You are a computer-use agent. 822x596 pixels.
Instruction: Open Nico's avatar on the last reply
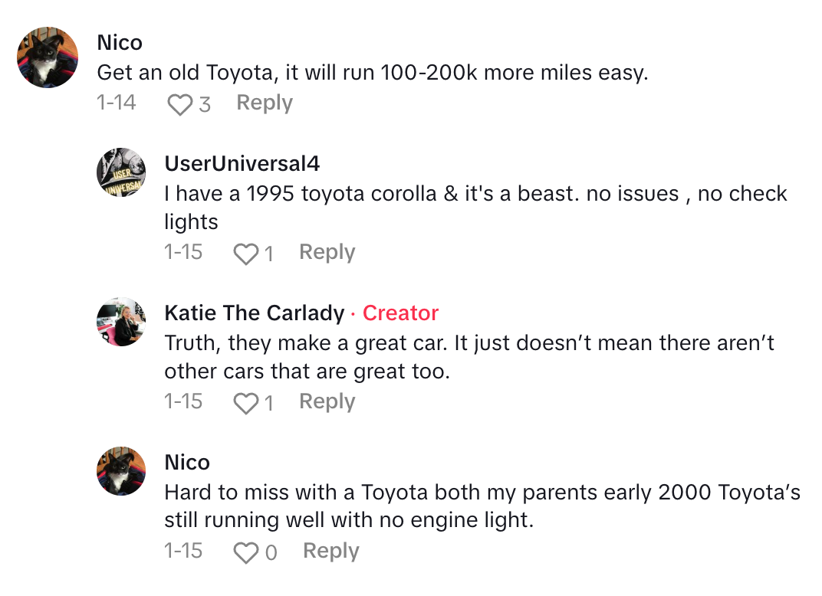(x=121, y=471)
